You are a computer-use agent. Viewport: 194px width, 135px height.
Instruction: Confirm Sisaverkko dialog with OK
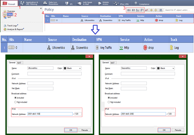tap(164, 130)
